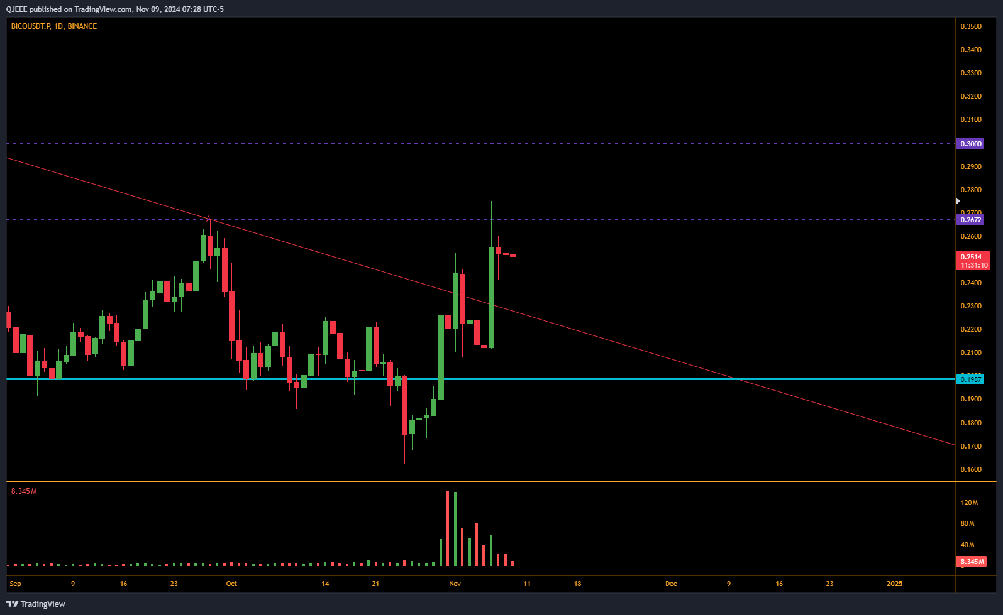Image resolution: width=1003 pixels, height=615 pixels.
Task: Click the 0.1600 price axis value
Action: click(971, 469)
